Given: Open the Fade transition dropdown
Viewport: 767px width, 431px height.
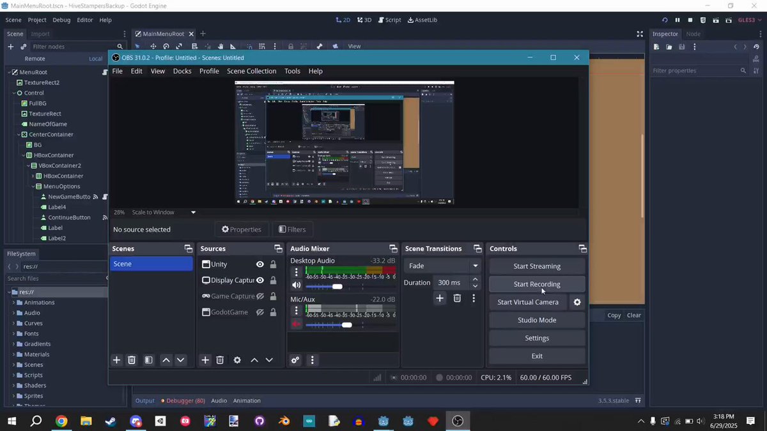Looking at the screenshot, I should point(443,266).
